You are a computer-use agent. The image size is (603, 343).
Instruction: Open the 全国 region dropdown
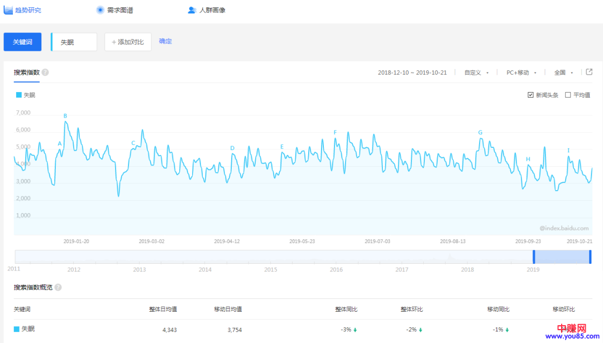pyautogui.click(x=563, y=73)
